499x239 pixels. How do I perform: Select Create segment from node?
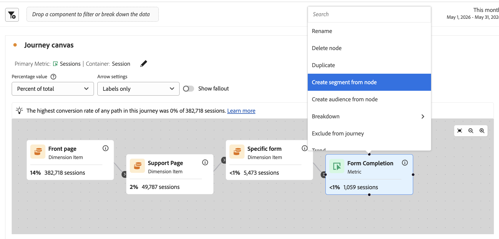tap(369, 82)
